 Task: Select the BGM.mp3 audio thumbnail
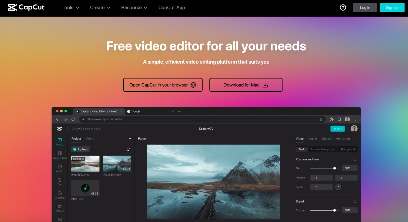coord(85,188)
